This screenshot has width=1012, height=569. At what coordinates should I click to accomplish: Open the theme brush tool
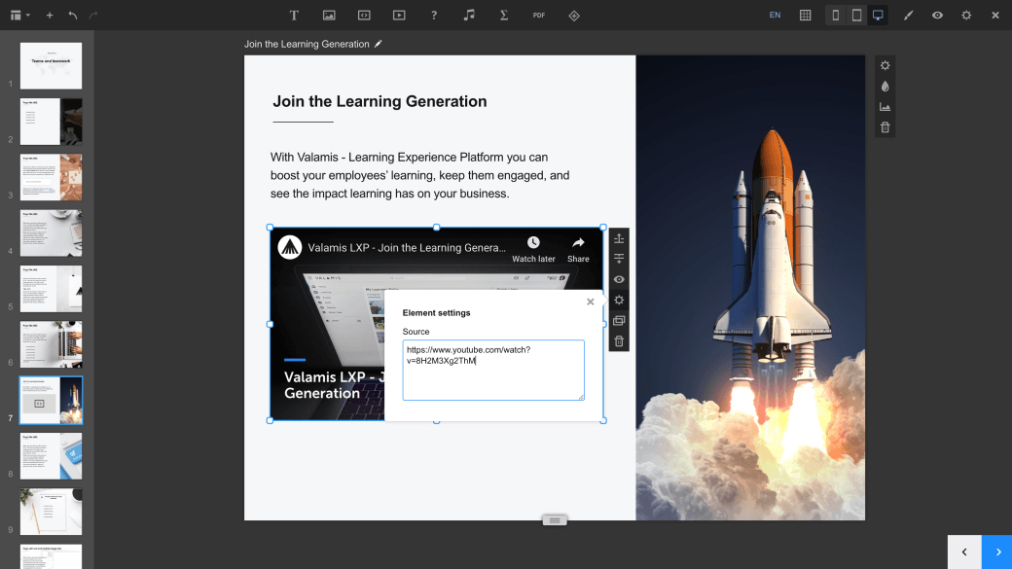point(908,16)
